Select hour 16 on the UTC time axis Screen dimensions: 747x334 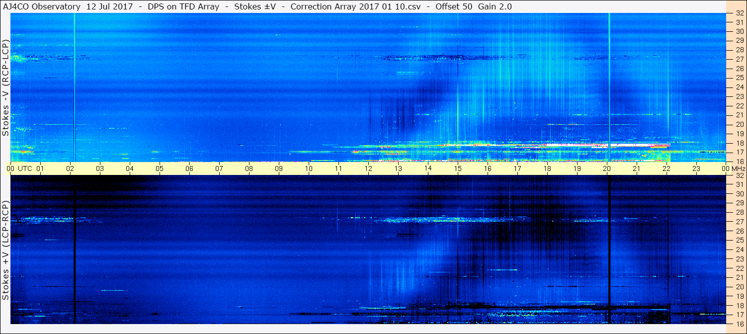coord(488,168)
